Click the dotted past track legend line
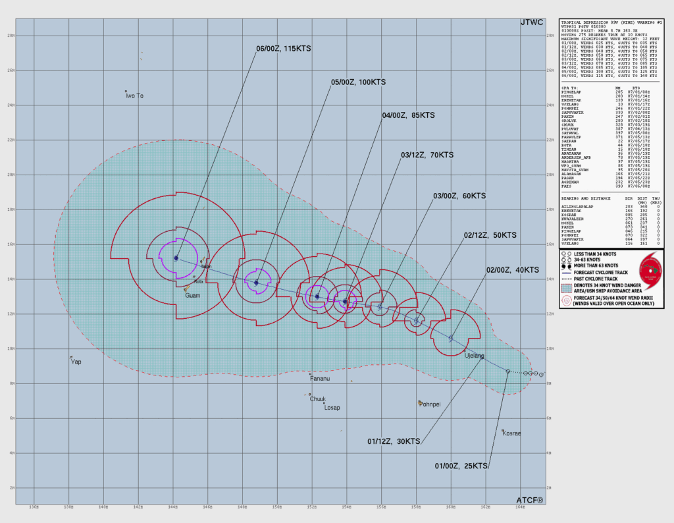Screen dimensions: 674x523 pos(567,279)
